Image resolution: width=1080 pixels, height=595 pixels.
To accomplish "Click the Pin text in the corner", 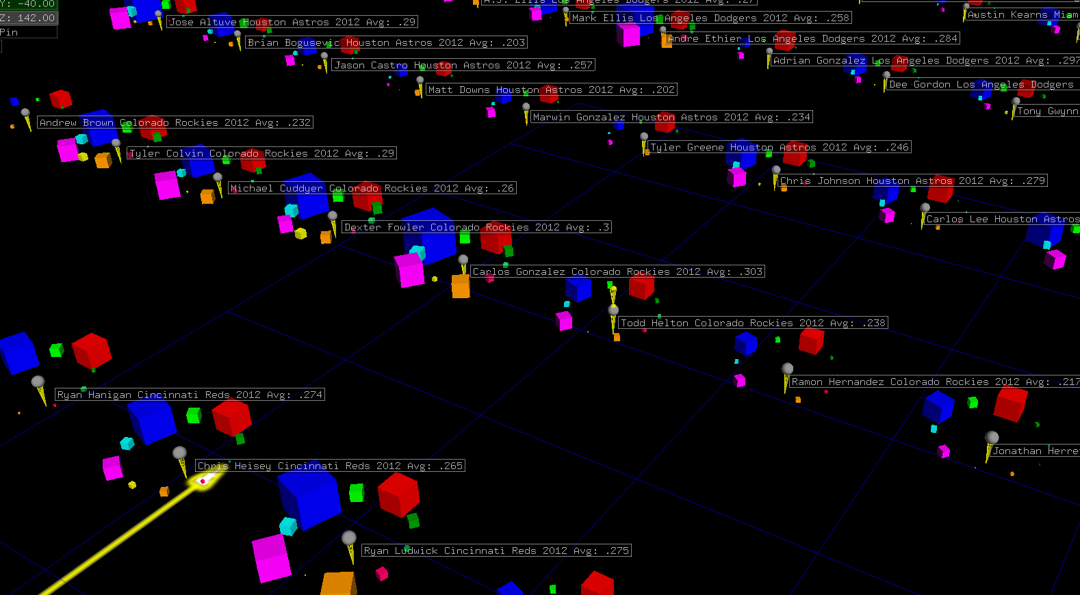I will tap(10, 32).
